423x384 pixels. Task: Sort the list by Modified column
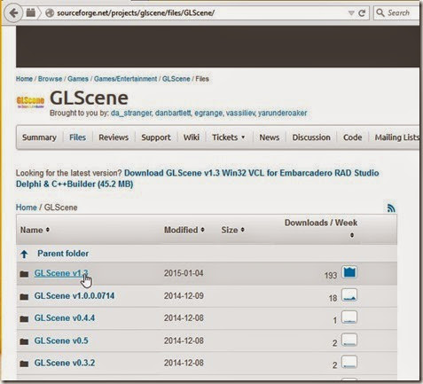(184, 230)
